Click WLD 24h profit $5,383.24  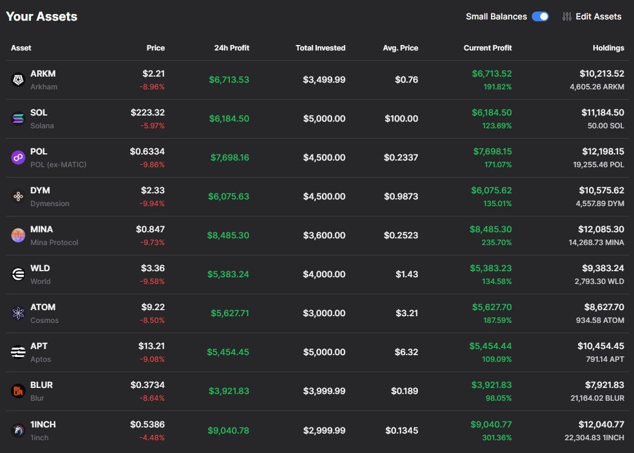click(x=228, y=274)
